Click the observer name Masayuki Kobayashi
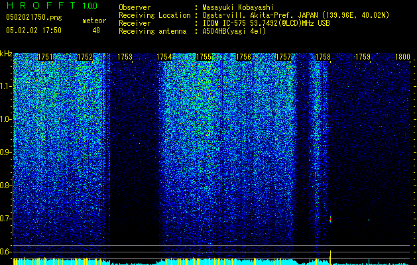This screenshot has width=417, height=265. [238, 7]
